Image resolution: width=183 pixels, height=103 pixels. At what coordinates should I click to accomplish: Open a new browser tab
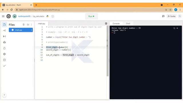click(36, 5)
